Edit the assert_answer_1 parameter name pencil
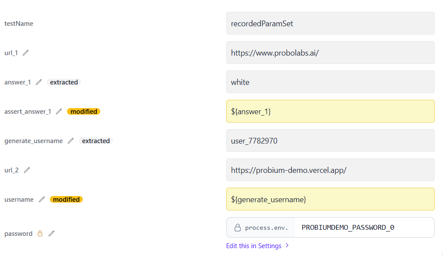 click(x=59, y=112)
